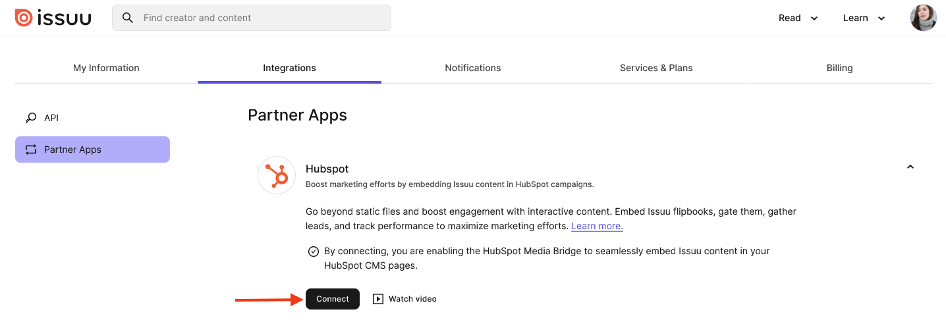Select the Integrations tab

(x=289, y=68)
